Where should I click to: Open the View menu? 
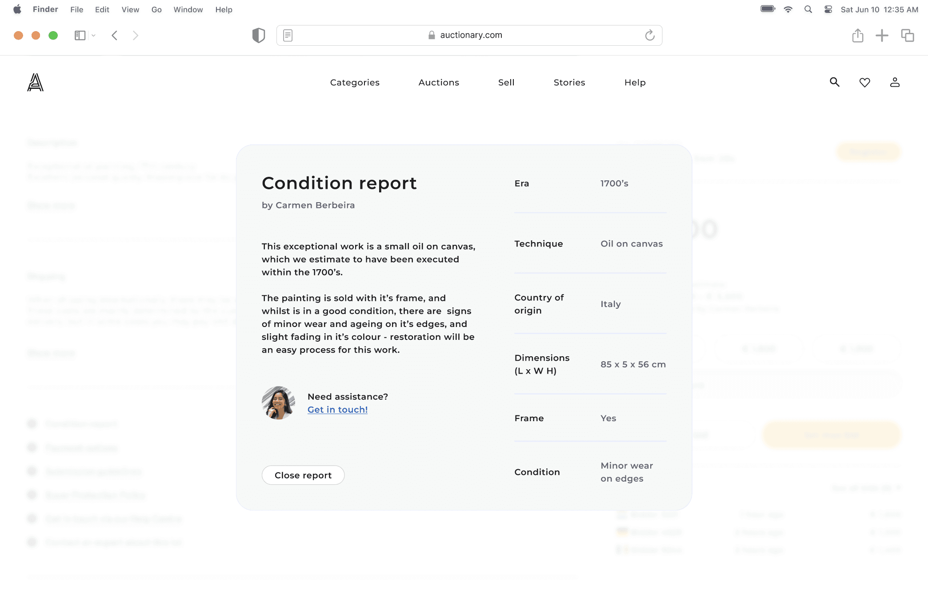(x=130, y=9)
